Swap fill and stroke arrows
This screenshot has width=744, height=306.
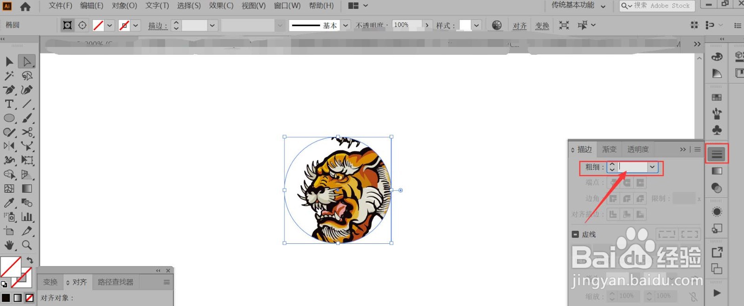pyautogui.click(x=30, y=260)
